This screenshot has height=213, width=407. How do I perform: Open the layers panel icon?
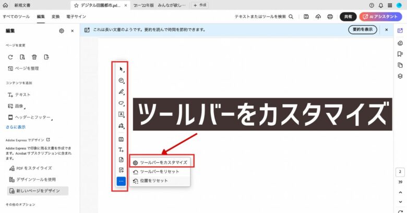coord(400,76)
